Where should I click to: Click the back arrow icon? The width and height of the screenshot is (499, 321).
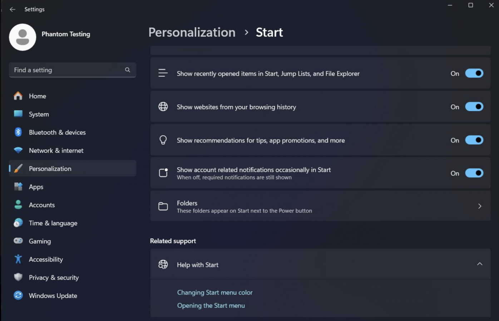(13, 9)
